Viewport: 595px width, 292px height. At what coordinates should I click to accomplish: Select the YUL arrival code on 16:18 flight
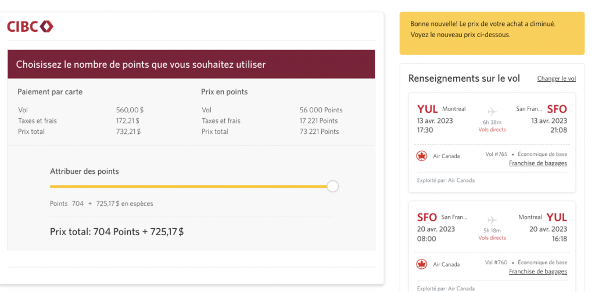click(x=557, y=218)
